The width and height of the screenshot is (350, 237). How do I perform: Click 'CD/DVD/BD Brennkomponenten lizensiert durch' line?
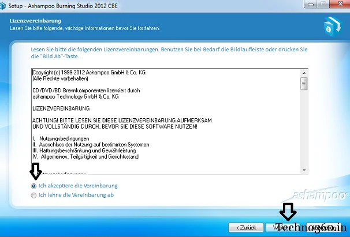[x=86, y=91]
